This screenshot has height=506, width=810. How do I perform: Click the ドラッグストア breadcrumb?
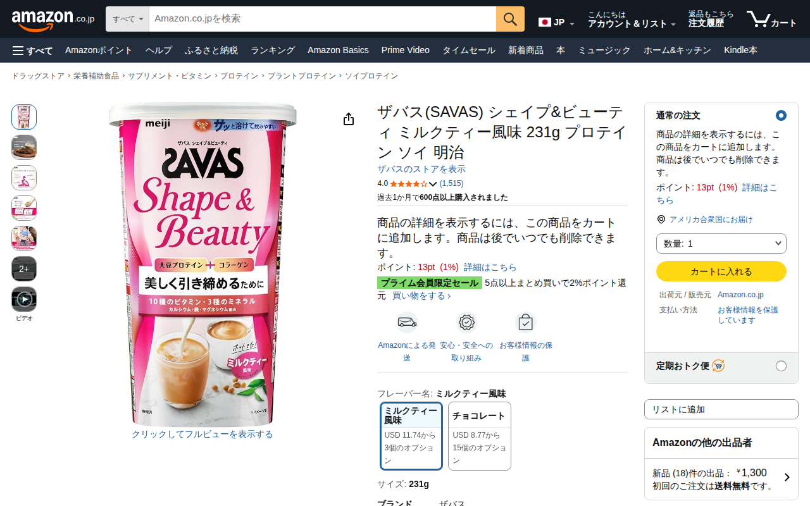pos(38,76)
